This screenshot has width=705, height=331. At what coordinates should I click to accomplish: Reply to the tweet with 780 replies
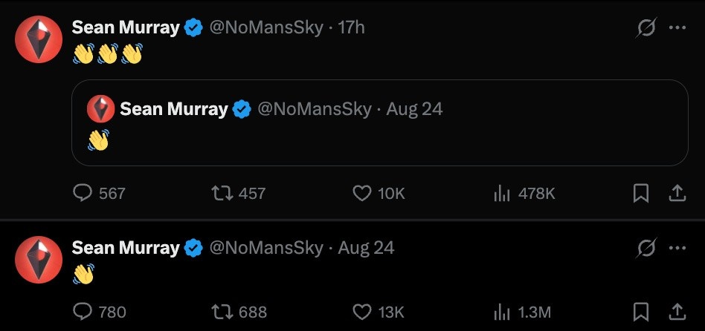[83, 312]
